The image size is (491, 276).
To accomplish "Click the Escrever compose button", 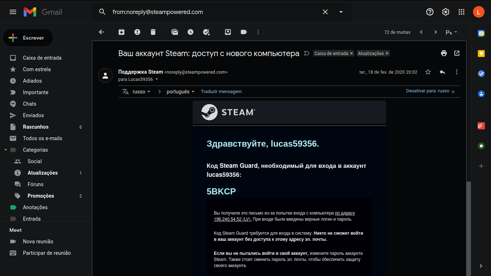I will point(28,38).
